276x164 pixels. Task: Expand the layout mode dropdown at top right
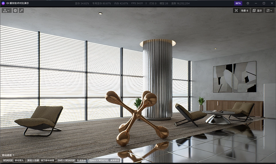point(269,10)
